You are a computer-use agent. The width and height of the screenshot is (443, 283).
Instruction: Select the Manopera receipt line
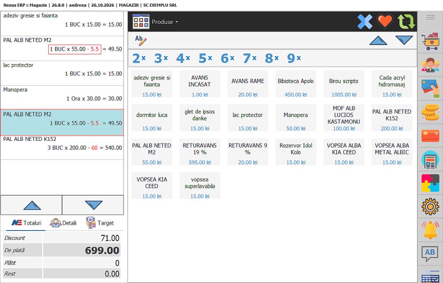coord(62,98)
